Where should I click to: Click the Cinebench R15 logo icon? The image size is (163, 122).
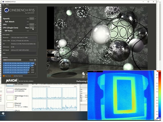[x=6, y=10]
